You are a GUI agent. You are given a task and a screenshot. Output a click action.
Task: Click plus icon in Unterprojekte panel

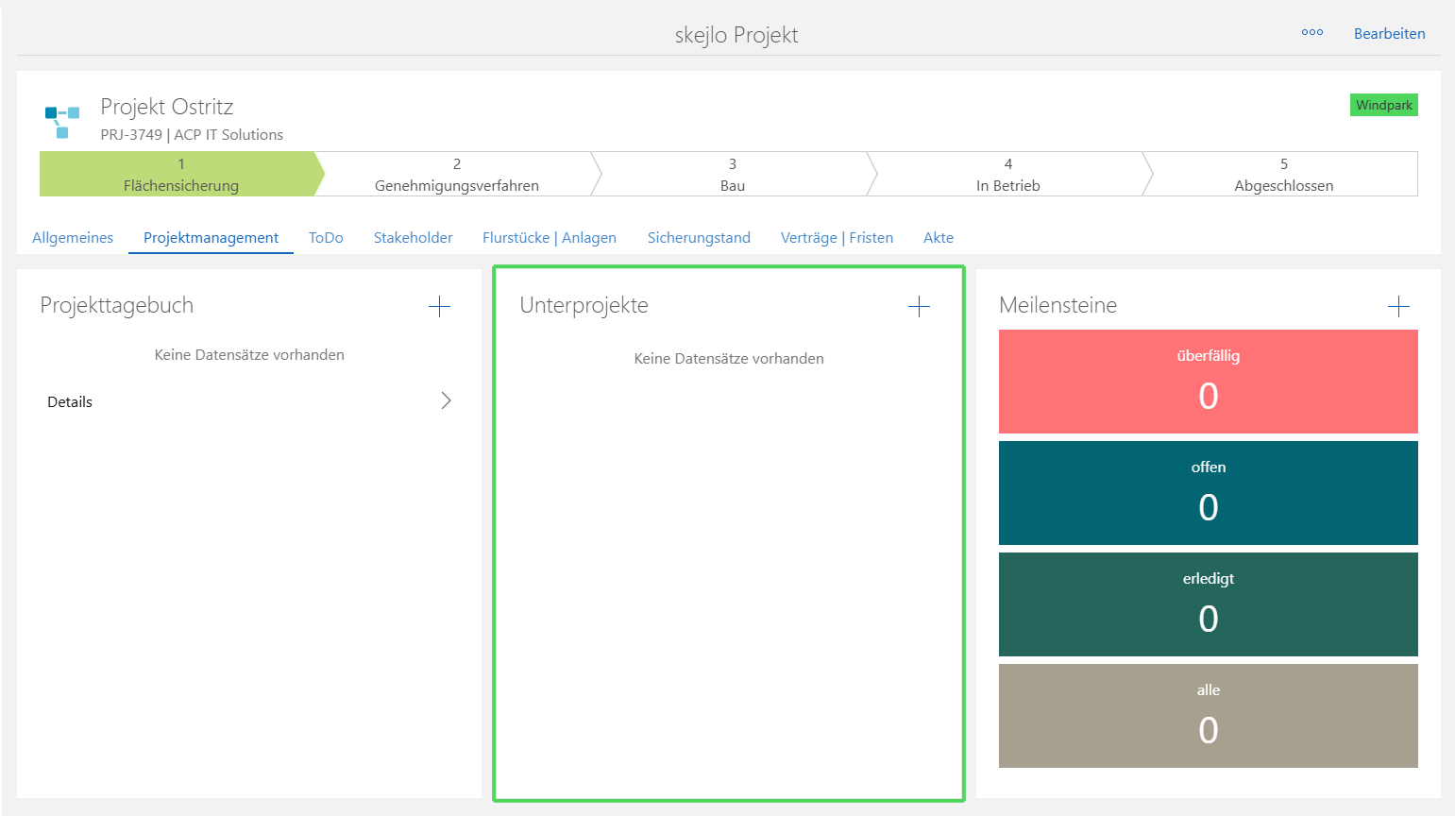(x=919, y=306)
